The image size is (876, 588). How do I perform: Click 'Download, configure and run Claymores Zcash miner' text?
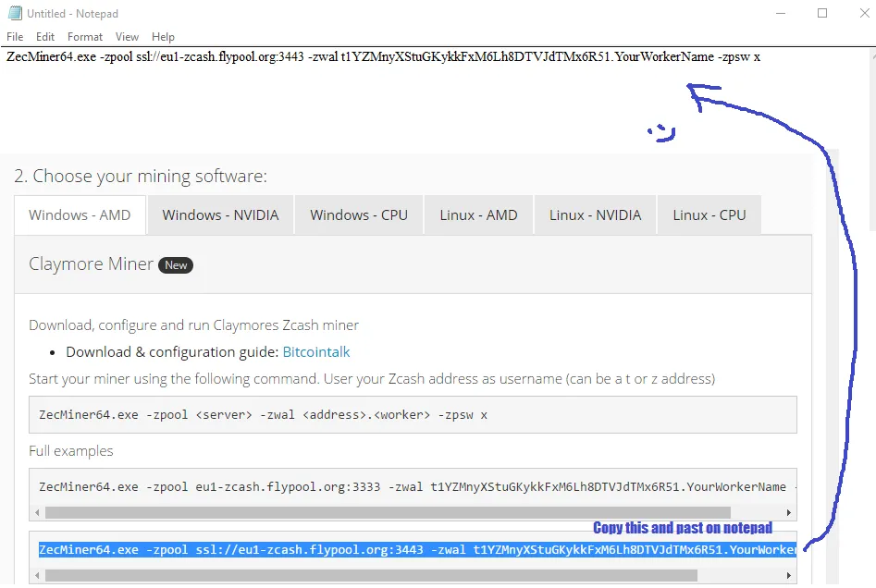point(194,325)
